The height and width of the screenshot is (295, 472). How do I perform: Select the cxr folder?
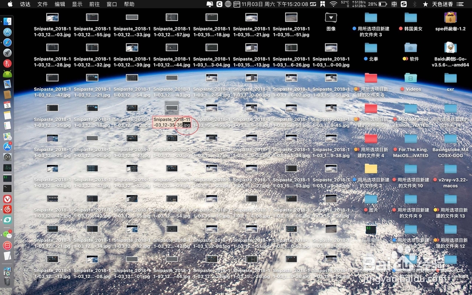click(x=450, y=78)
